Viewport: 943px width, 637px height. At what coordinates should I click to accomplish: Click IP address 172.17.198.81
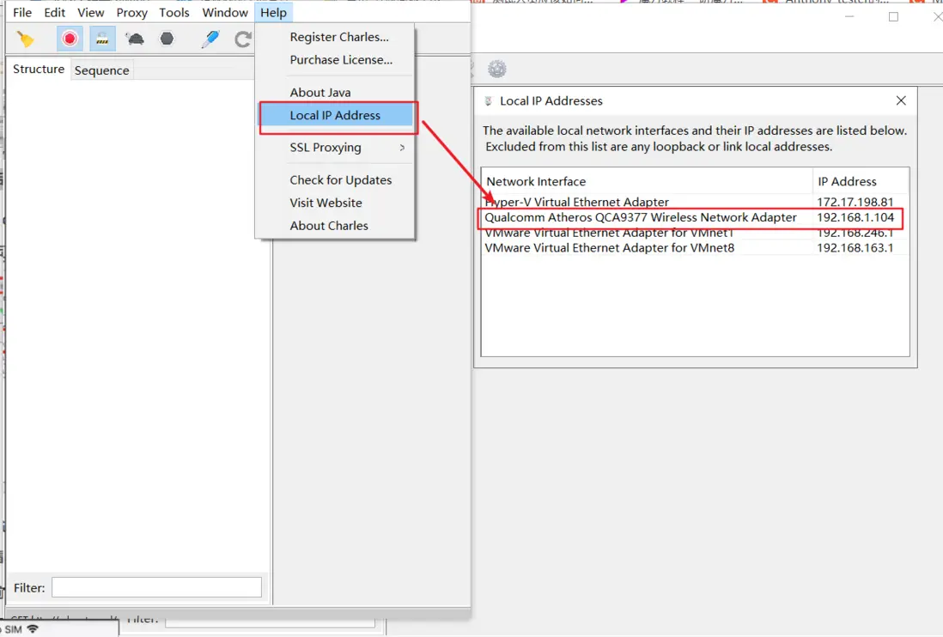pos(855,202)
